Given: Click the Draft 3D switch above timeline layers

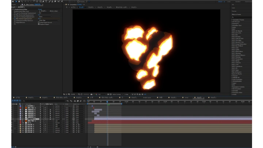Looking at the screenshot, I should tap(71, 101).
